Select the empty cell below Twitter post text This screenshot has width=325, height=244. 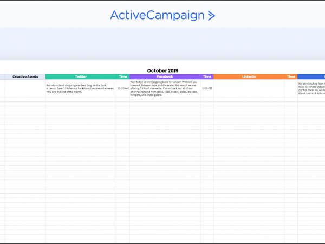(81, 99)
